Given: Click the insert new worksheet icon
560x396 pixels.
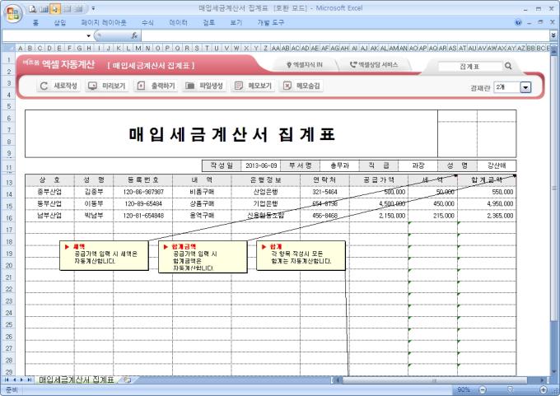Looking at the screenshot, I should (x=127, y=380).
